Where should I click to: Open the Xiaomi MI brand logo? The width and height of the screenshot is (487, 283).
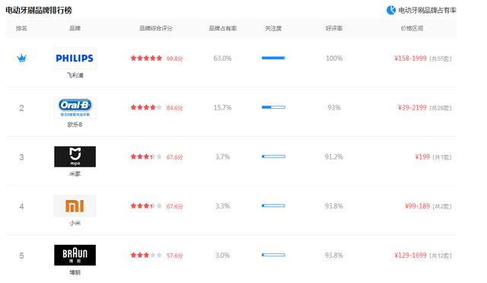coord(75,205)
